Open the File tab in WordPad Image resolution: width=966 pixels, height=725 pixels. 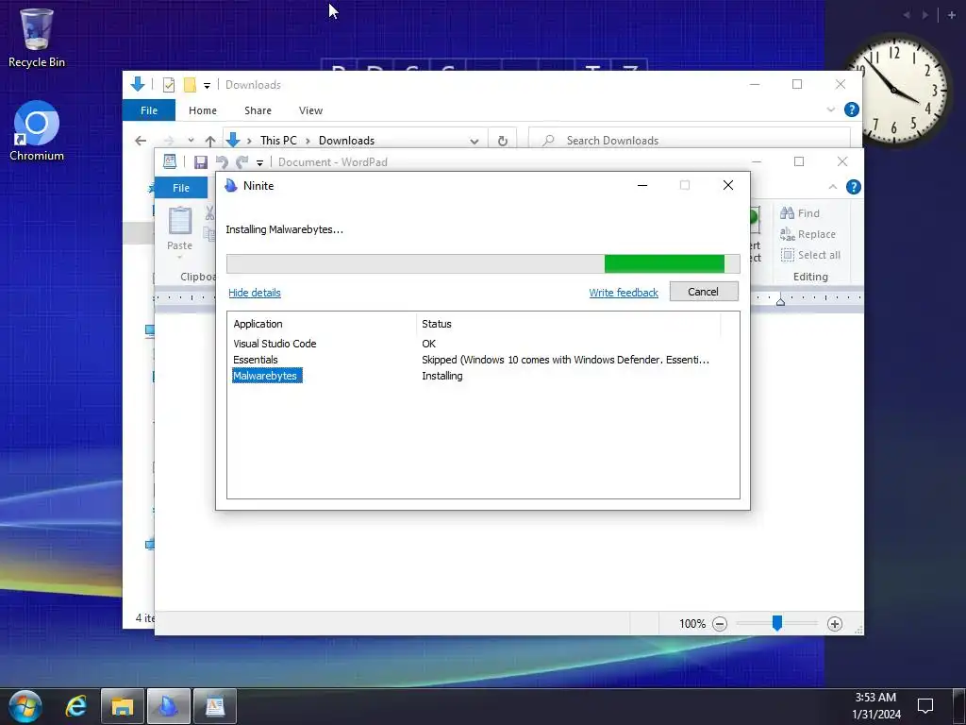[x=180, y=188]
